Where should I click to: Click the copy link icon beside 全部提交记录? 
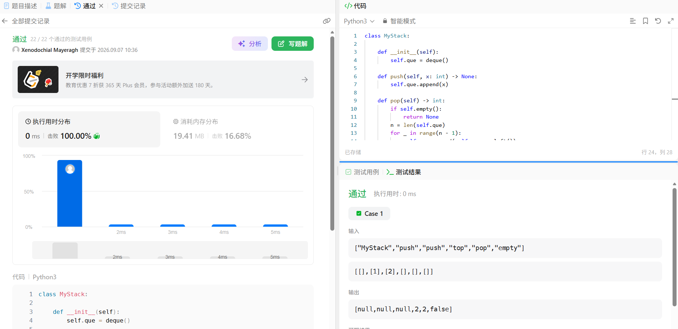click(327, 21)
